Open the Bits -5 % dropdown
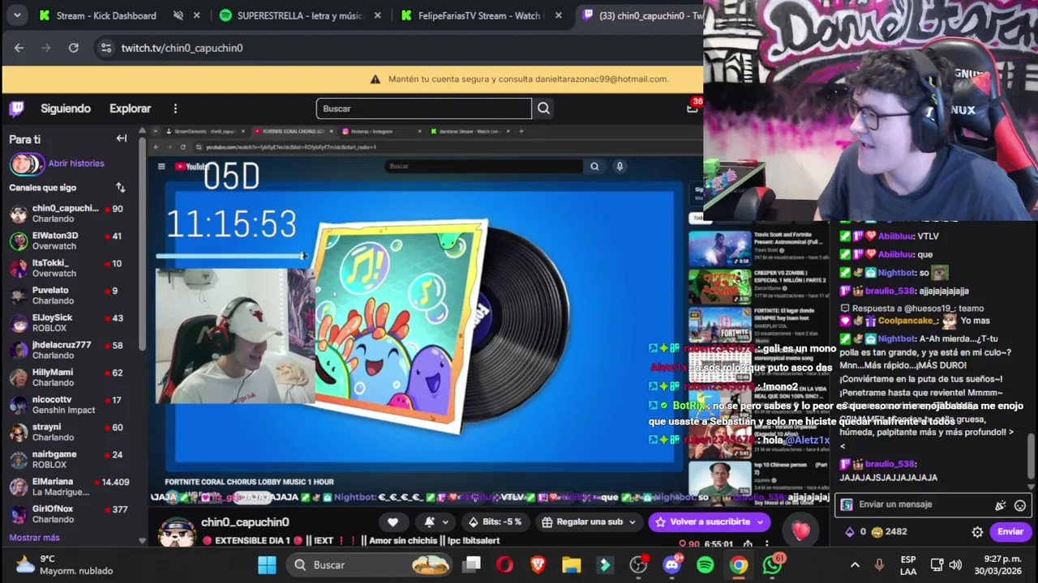Viewport: 1038px width, 583px height. pyautogui.click(x=495, y=522)
